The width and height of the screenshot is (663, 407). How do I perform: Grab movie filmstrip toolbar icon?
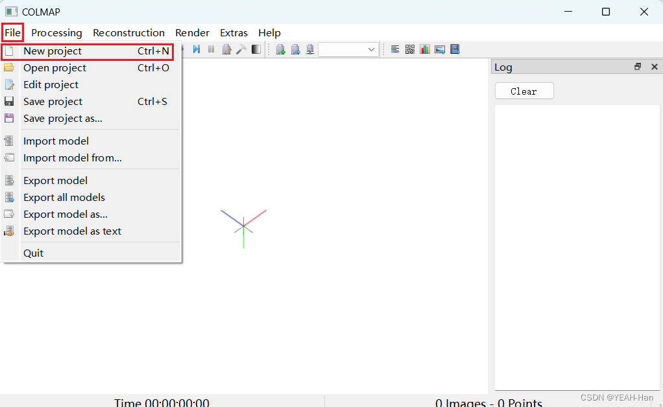point(455,49)
